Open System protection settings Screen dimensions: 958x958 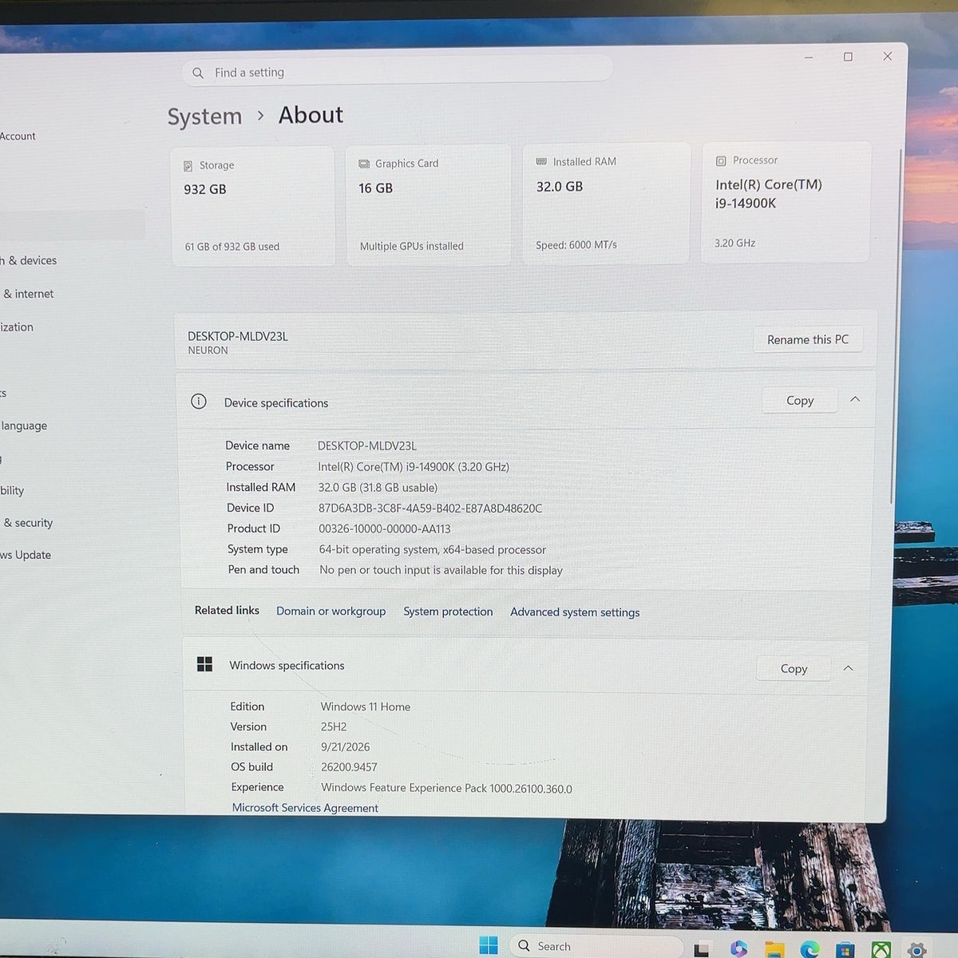pyautogui.click(x=448, y=612)
